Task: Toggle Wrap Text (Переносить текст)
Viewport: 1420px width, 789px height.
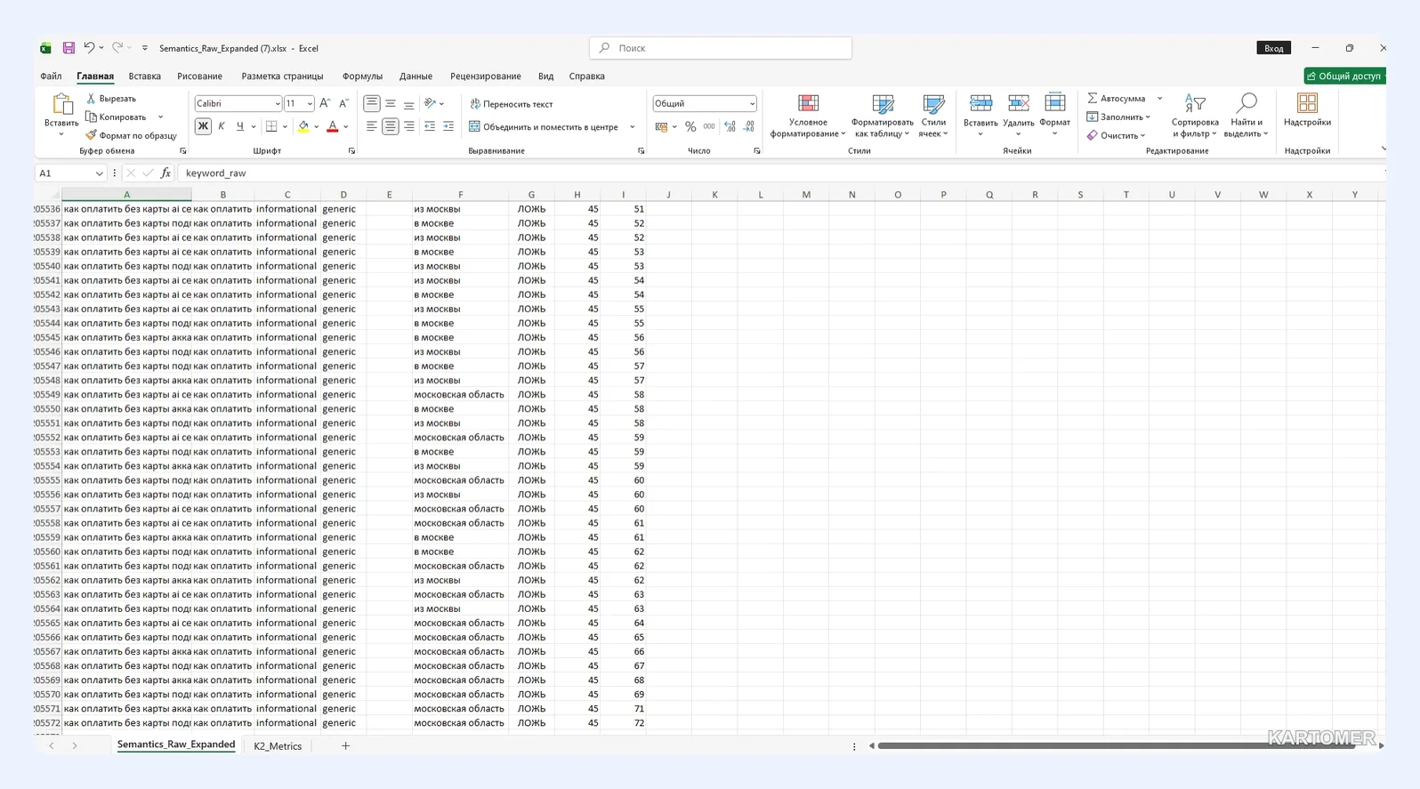Action: tap(512, 104)
